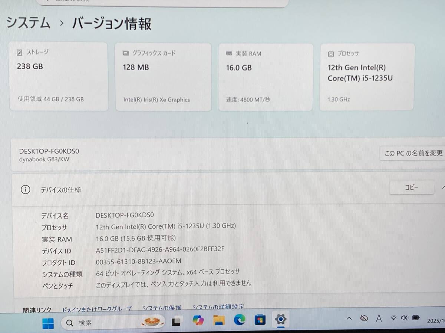Open システムの詳細設定 link
This screenshot has width=445, height=333.
point(218,307)
